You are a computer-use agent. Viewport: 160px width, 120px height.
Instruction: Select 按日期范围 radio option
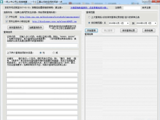pos(89,23)
